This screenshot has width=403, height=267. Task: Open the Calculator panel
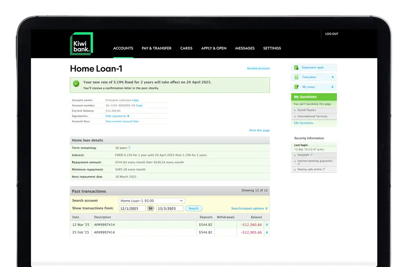(314, 77)
